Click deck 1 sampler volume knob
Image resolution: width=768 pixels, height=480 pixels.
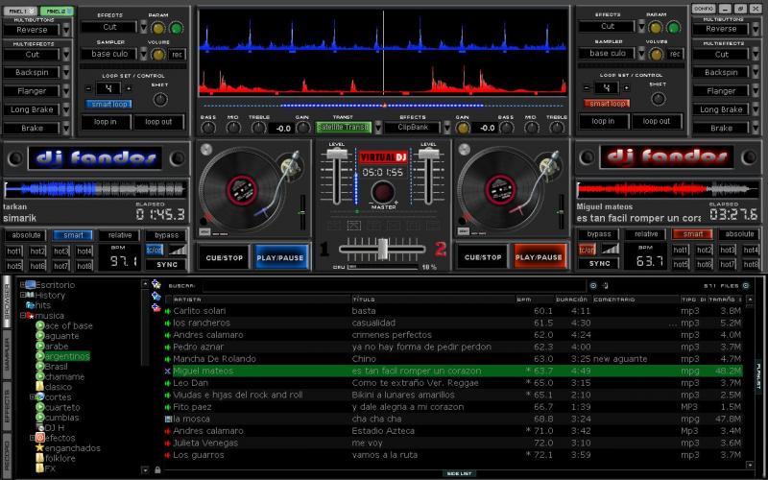(157, 55)
